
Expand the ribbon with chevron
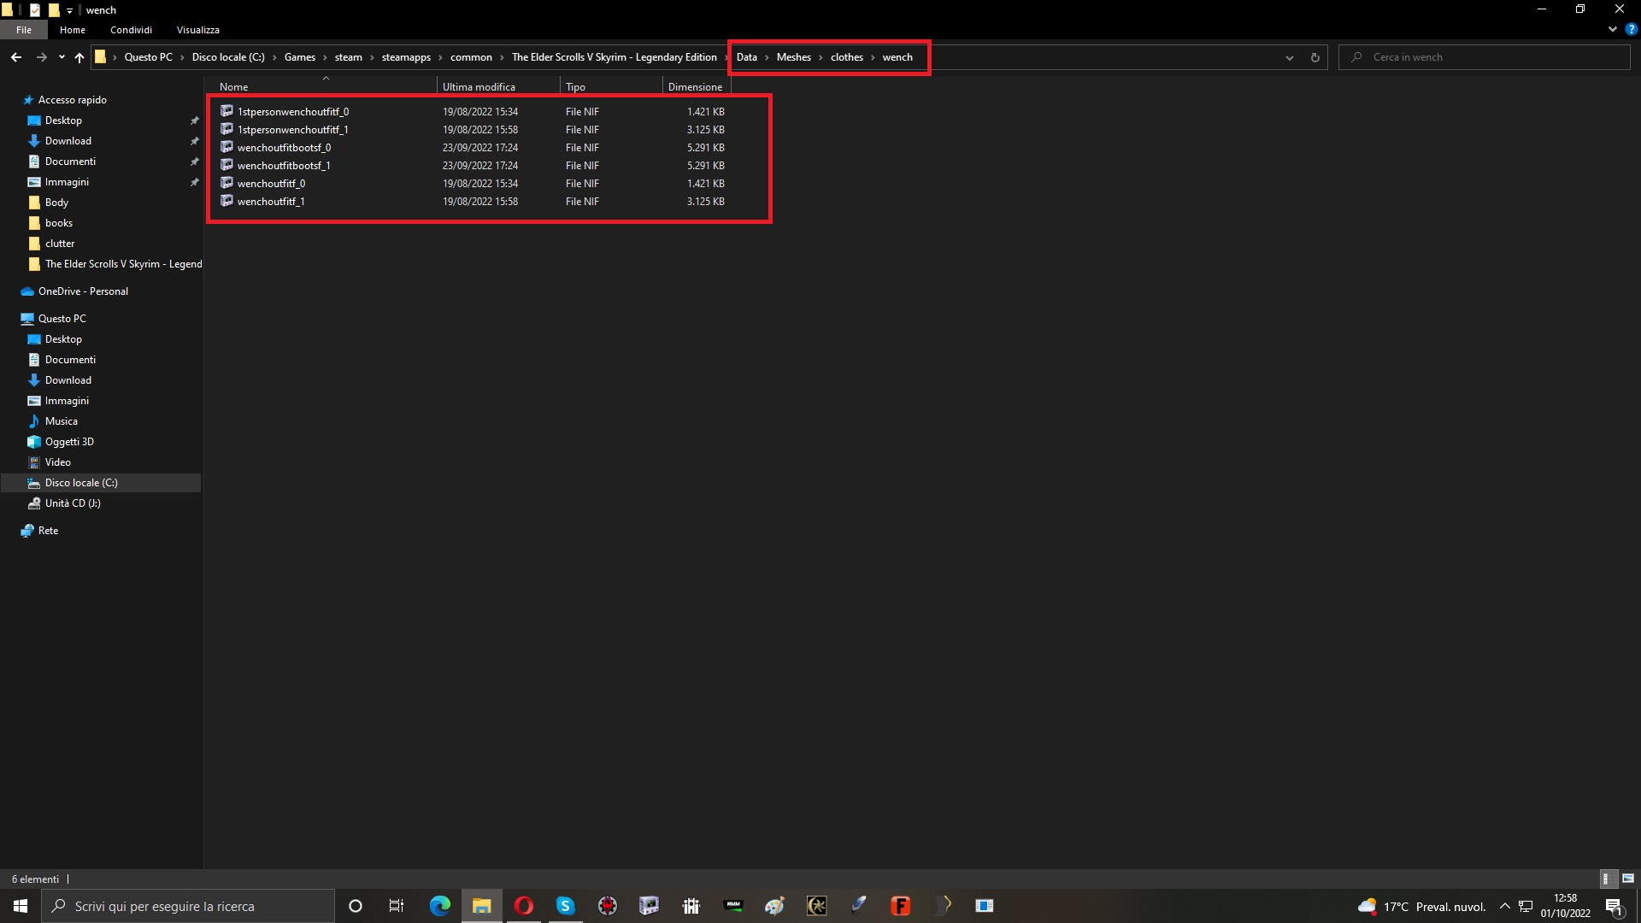coord(1613,29)
